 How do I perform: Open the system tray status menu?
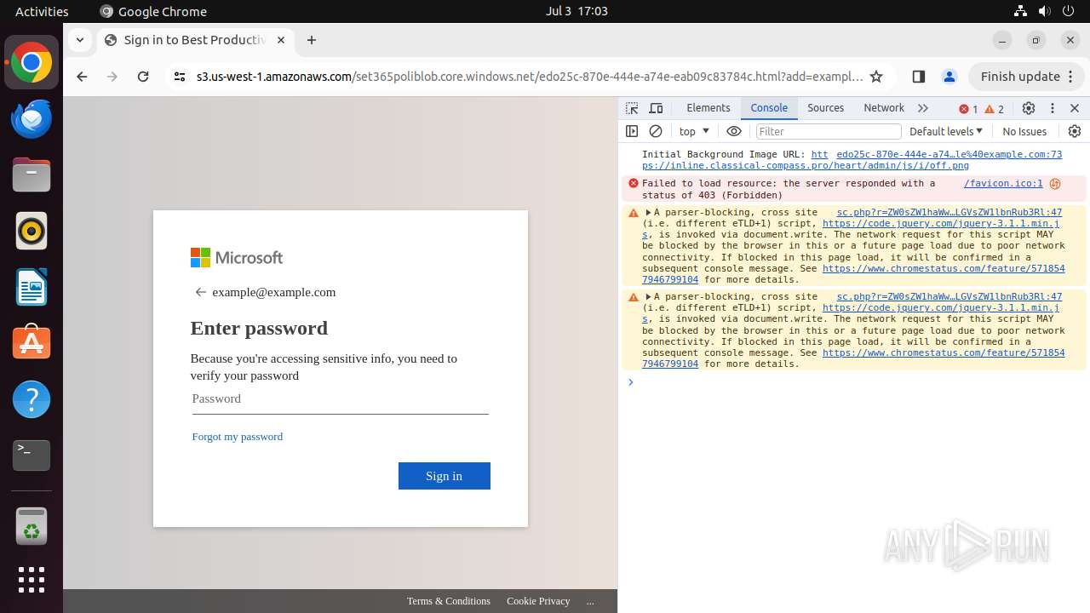pyautogui.click(x=1045, y=11)
